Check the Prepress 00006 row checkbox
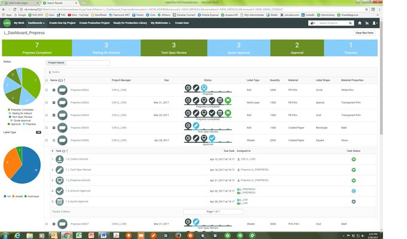This screenshot has height=239, width=407. [x=47, y=140]
